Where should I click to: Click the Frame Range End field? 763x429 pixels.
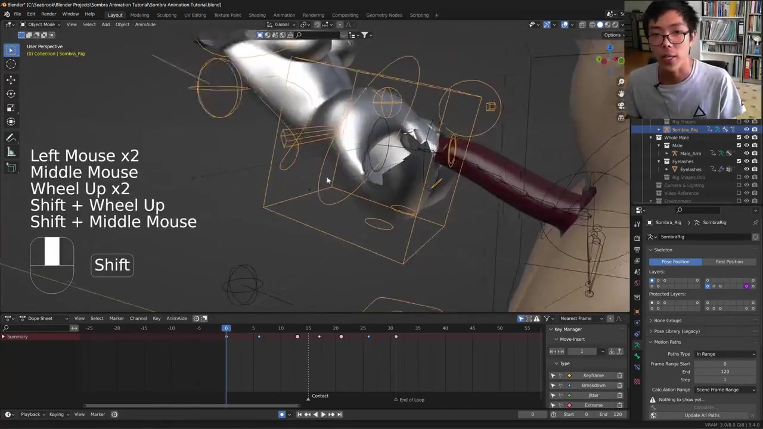[724, 372]
